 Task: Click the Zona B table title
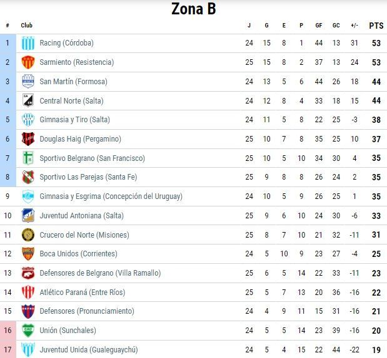point(193,9)
